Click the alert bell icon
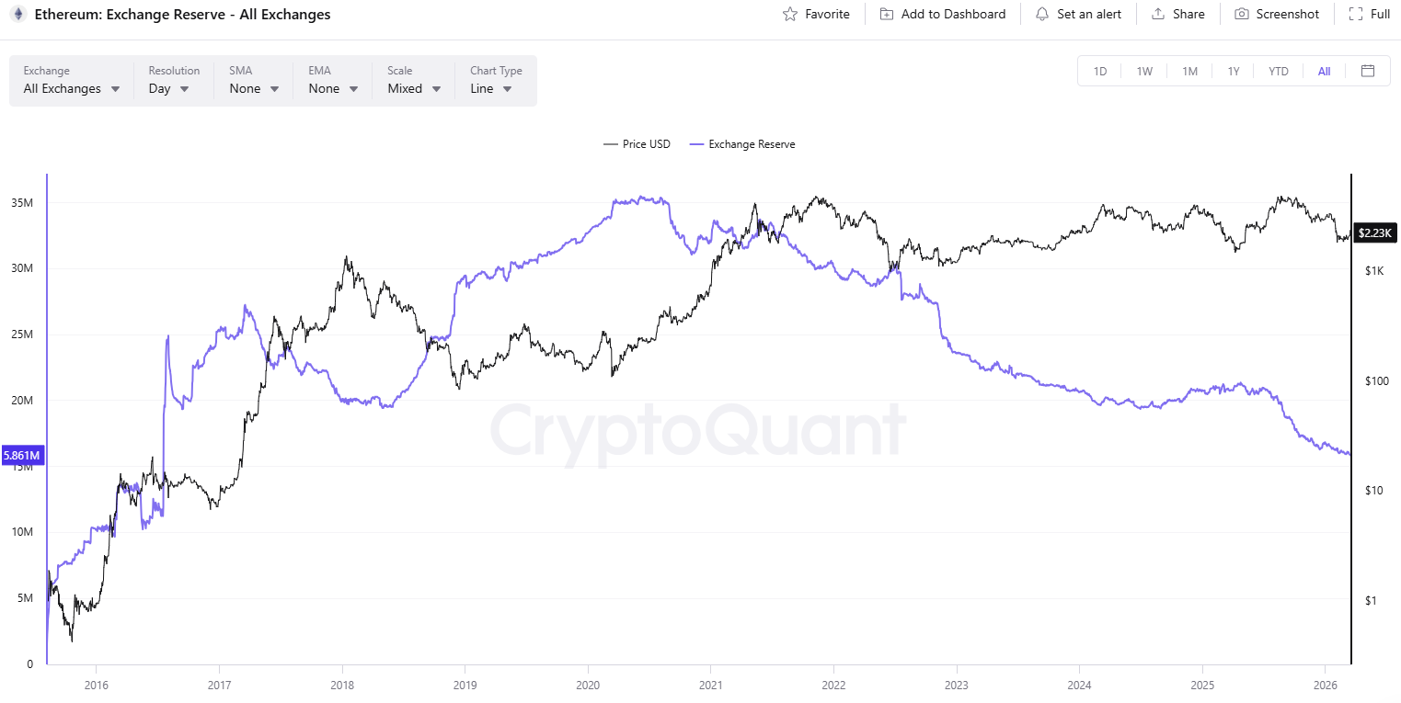This screenshot has width=1401, height=703. click(1041, 14)
